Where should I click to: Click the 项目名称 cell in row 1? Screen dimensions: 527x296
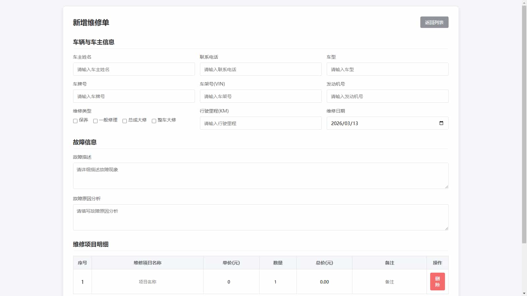(147, 282)
